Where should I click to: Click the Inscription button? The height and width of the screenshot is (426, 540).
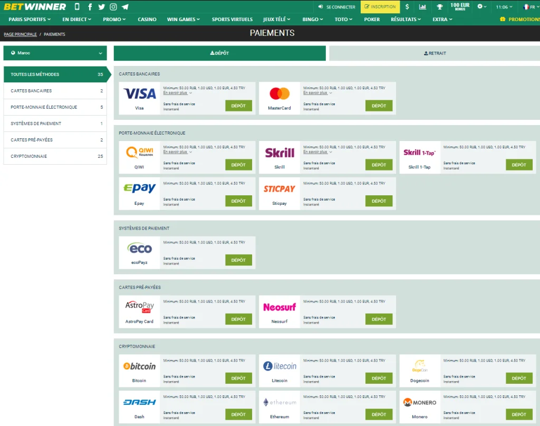(x=380, y=7)
